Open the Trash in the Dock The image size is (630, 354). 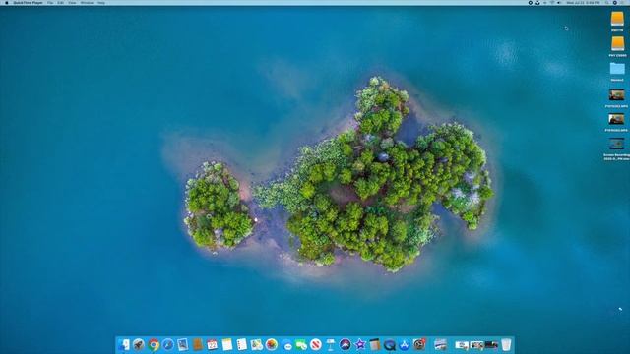coord(506,345)
